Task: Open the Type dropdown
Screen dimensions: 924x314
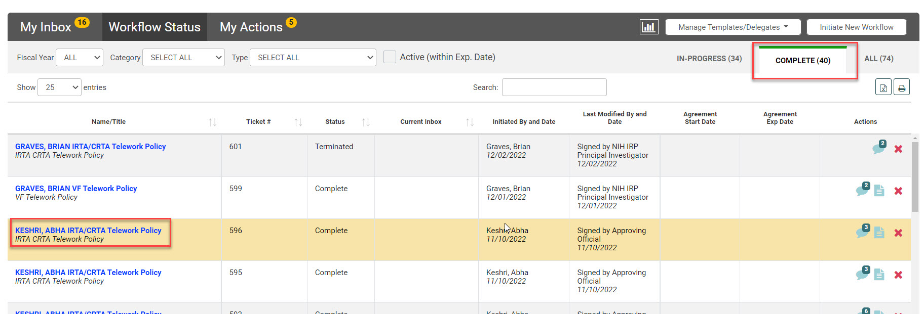Action: click(x=313, y=58)
